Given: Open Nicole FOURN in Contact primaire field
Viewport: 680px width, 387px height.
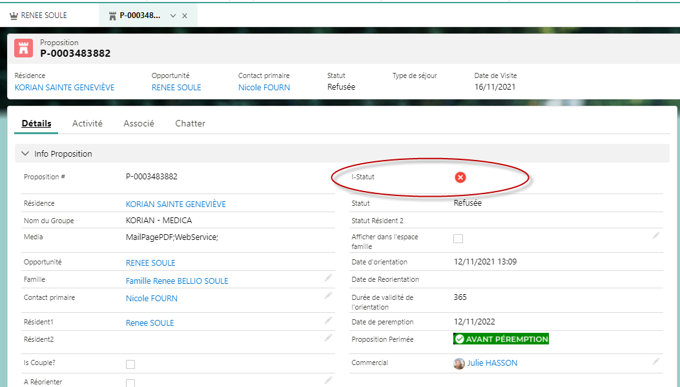Looking at the screenshot, I should (151, 299).
